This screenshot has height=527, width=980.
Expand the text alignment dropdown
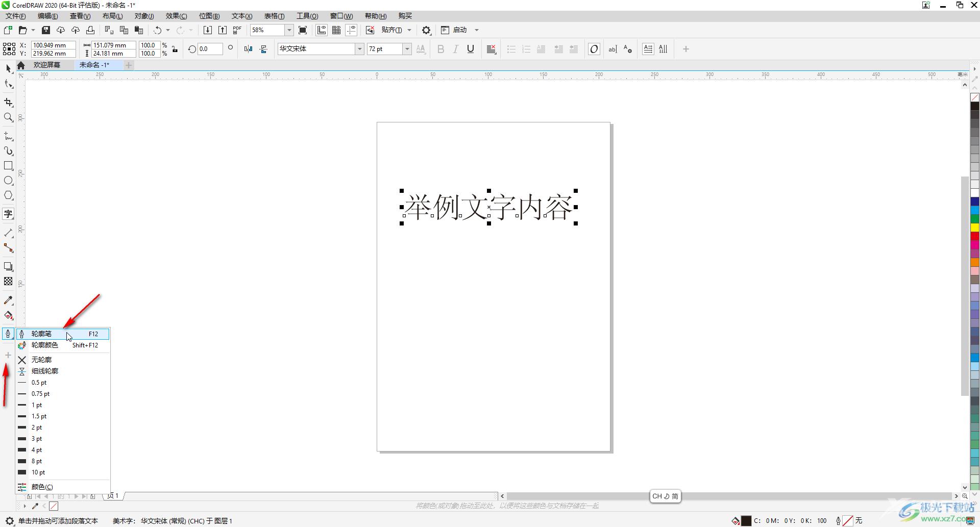tap(491, 49)
